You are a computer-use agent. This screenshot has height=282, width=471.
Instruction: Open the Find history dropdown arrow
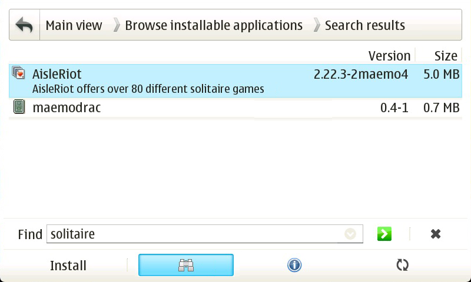[350, 234]
